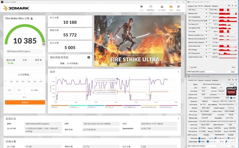Toggle the Ray Tracing checkbox

[208, 142]
